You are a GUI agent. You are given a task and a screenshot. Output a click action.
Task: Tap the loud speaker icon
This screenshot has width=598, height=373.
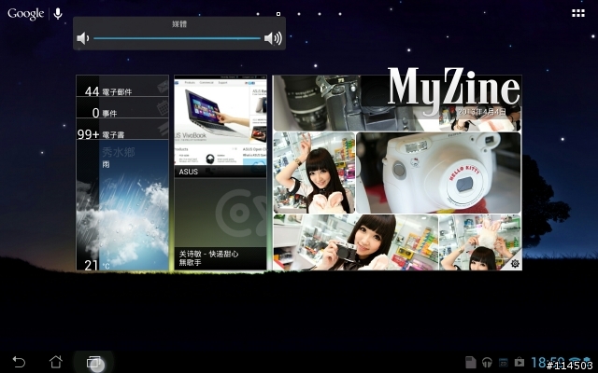pyautogui.click(x=273, y=38)
